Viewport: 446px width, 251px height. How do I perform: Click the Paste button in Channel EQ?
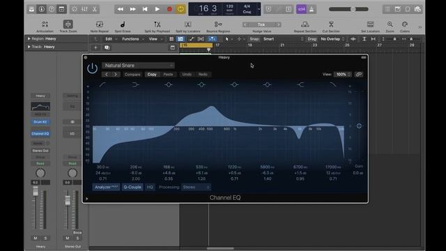[168, 75]
